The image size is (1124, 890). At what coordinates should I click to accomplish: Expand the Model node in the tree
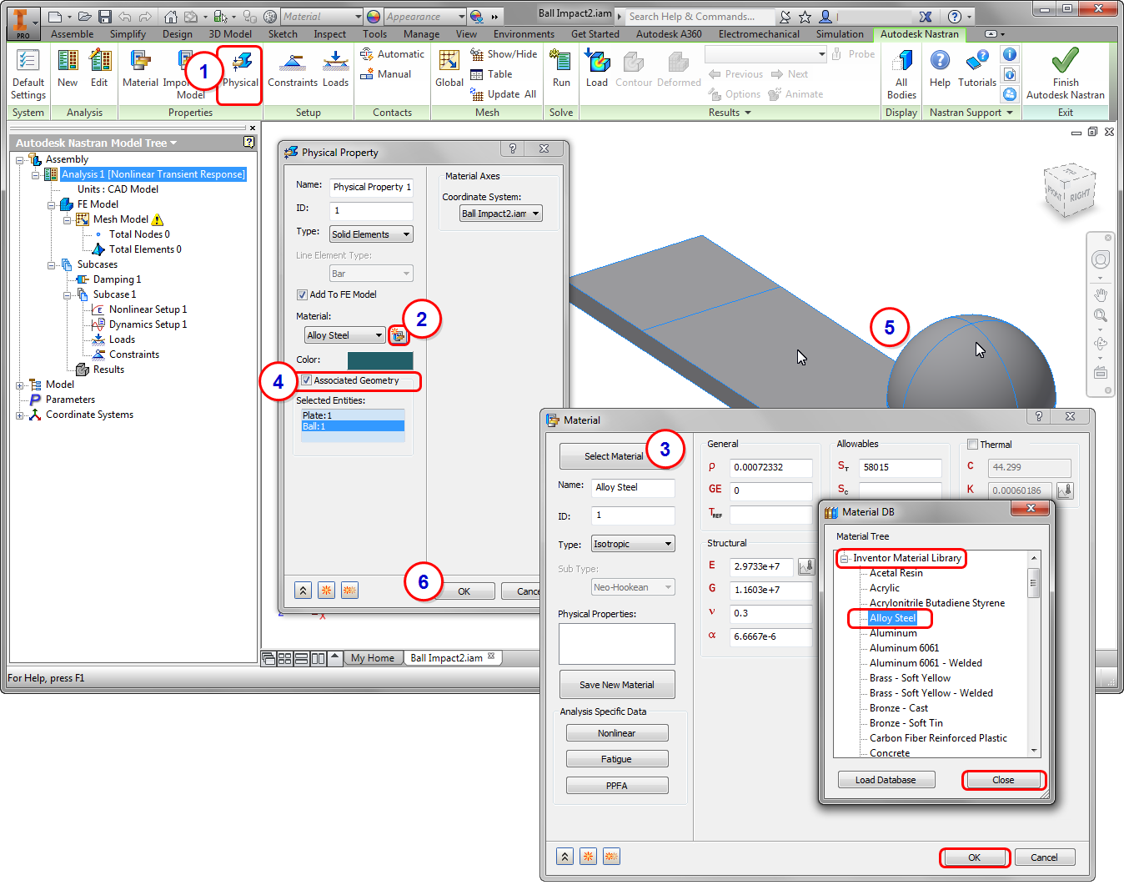[x=20, y=385]
